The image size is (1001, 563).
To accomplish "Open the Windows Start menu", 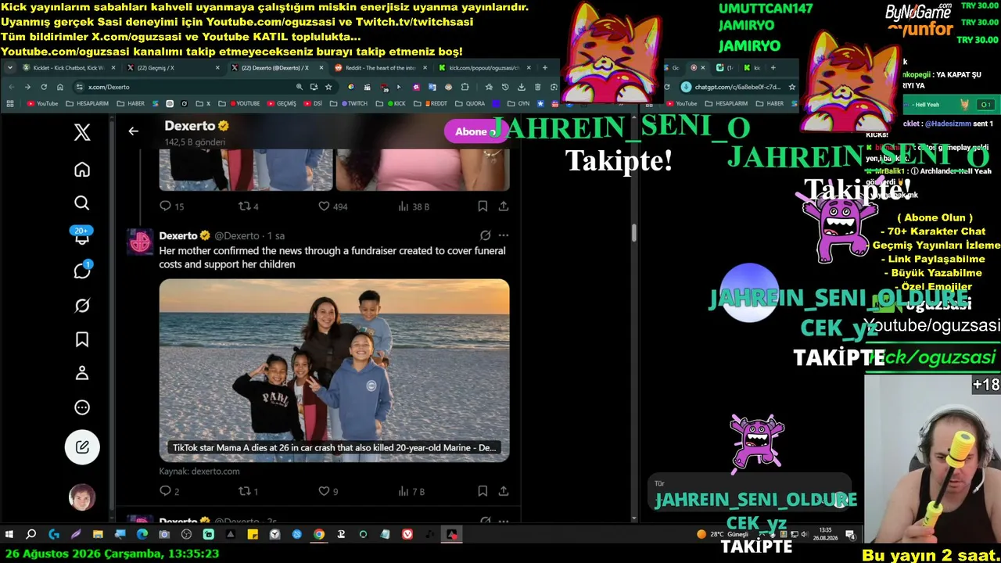I will tap(9, 535).
